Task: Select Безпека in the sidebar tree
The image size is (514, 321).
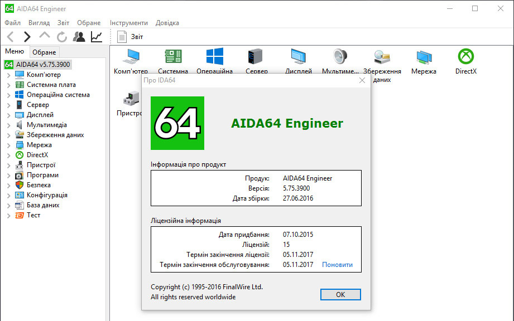Action: point(39,185)
